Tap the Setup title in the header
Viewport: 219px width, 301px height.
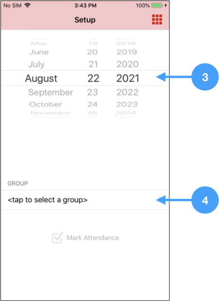[x=85, y=20]
